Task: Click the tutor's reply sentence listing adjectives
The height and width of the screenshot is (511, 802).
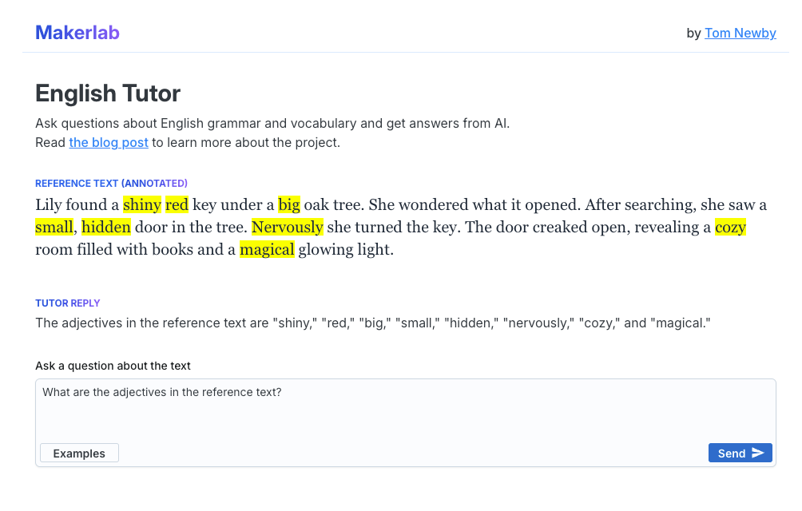Action: (x=372, y=323)
